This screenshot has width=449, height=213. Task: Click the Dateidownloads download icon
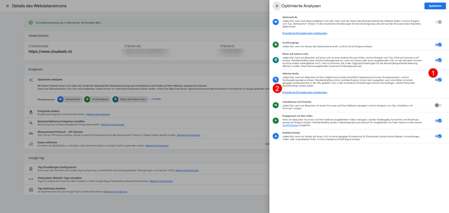[x=275, y=136]
